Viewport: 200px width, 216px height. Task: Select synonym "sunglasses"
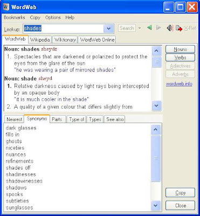point(19,207)
